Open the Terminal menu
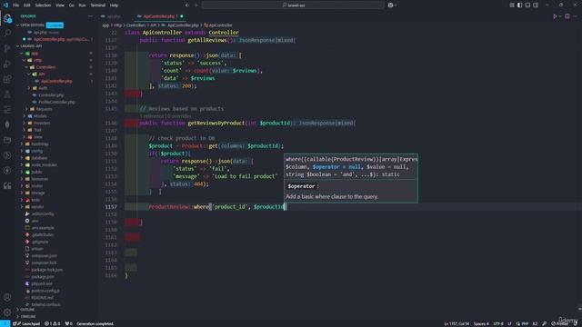Image resolution: width=582 pixels, height=327 pixels. pyautogui.click(x=98, y=5)
